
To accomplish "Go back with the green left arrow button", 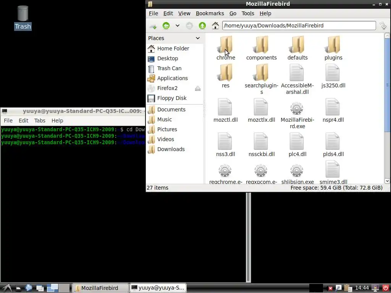I will [x=166, y=26].
